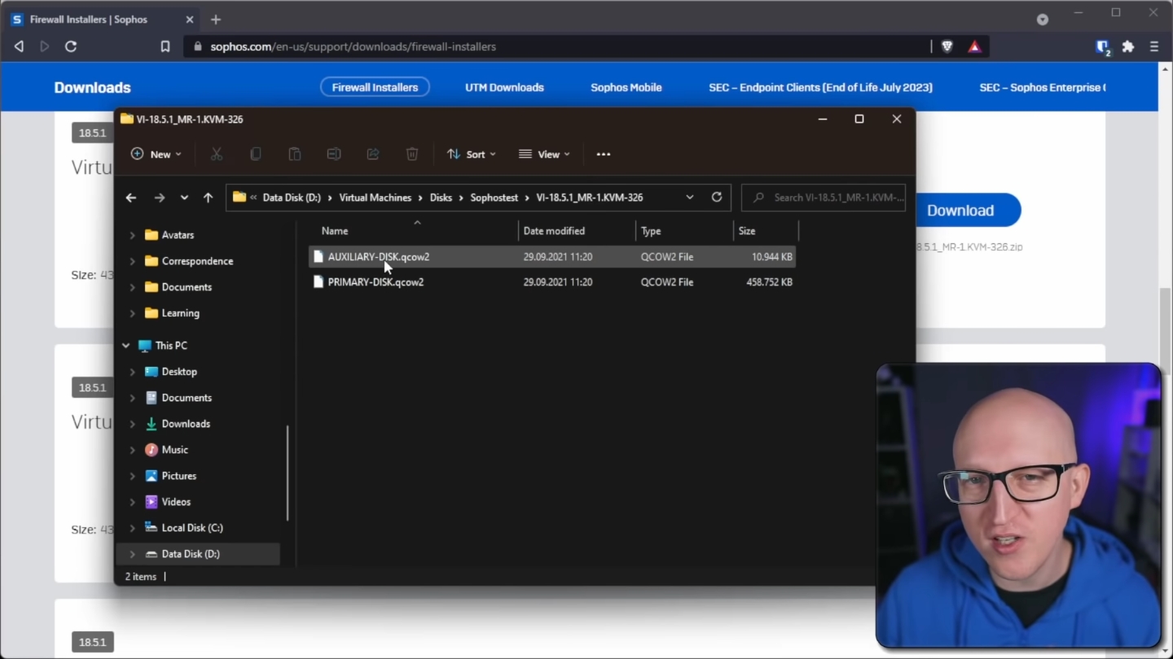Click the Copy icon in Explorer toolbar
Screen dimensions: 1173x659
pos(255,154)
